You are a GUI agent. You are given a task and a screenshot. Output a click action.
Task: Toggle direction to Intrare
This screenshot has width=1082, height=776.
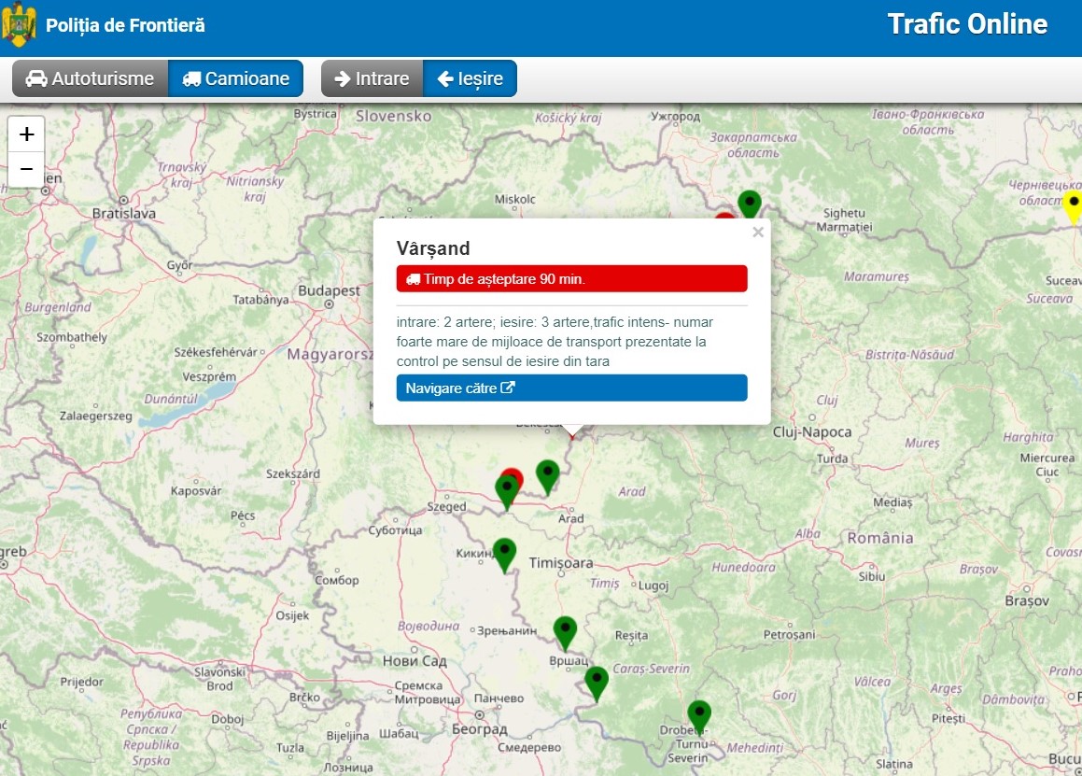coord(372,78)
